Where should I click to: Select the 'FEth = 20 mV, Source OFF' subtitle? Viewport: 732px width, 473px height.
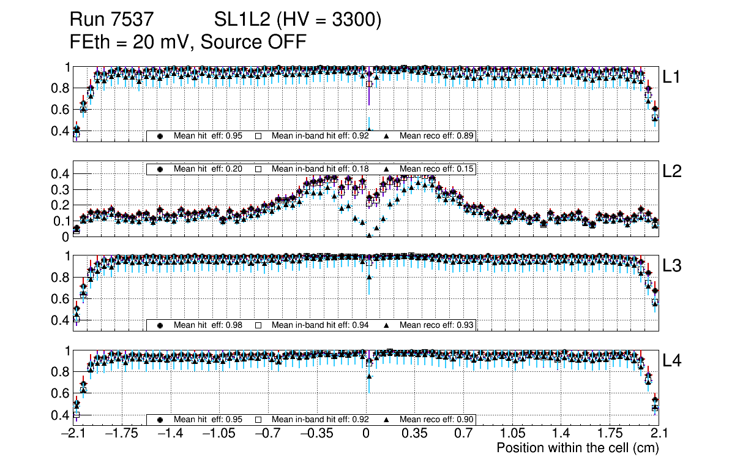pos(187,42)
